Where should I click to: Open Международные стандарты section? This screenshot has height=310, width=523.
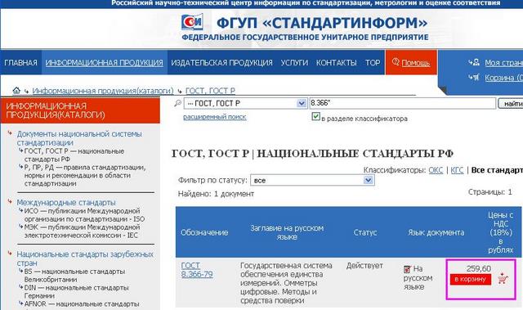(66, 202)
